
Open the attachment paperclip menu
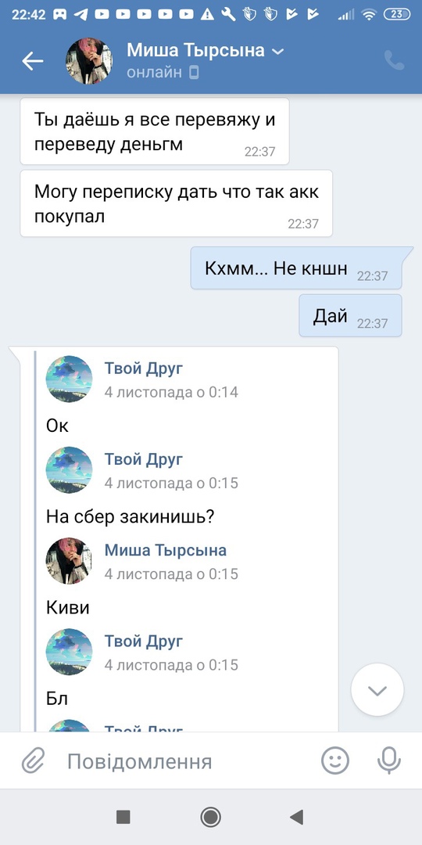pos(32,761)
